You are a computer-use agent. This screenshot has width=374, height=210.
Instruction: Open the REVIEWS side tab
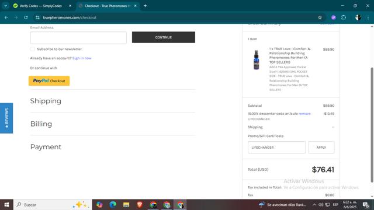(x=6, y=118)
